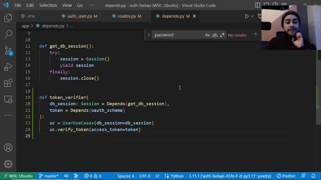The width and height of the screenshot is (321, 180).
Task: Open the Edit menu
Action: pos(30,5)
